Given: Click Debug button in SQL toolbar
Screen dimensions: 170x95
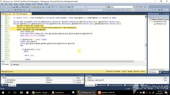Looking at the screenshot, I should coord(117,10).
